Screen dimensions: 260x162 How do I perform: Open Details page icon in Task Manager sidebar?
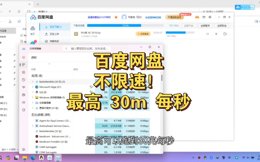pos(24,102)
